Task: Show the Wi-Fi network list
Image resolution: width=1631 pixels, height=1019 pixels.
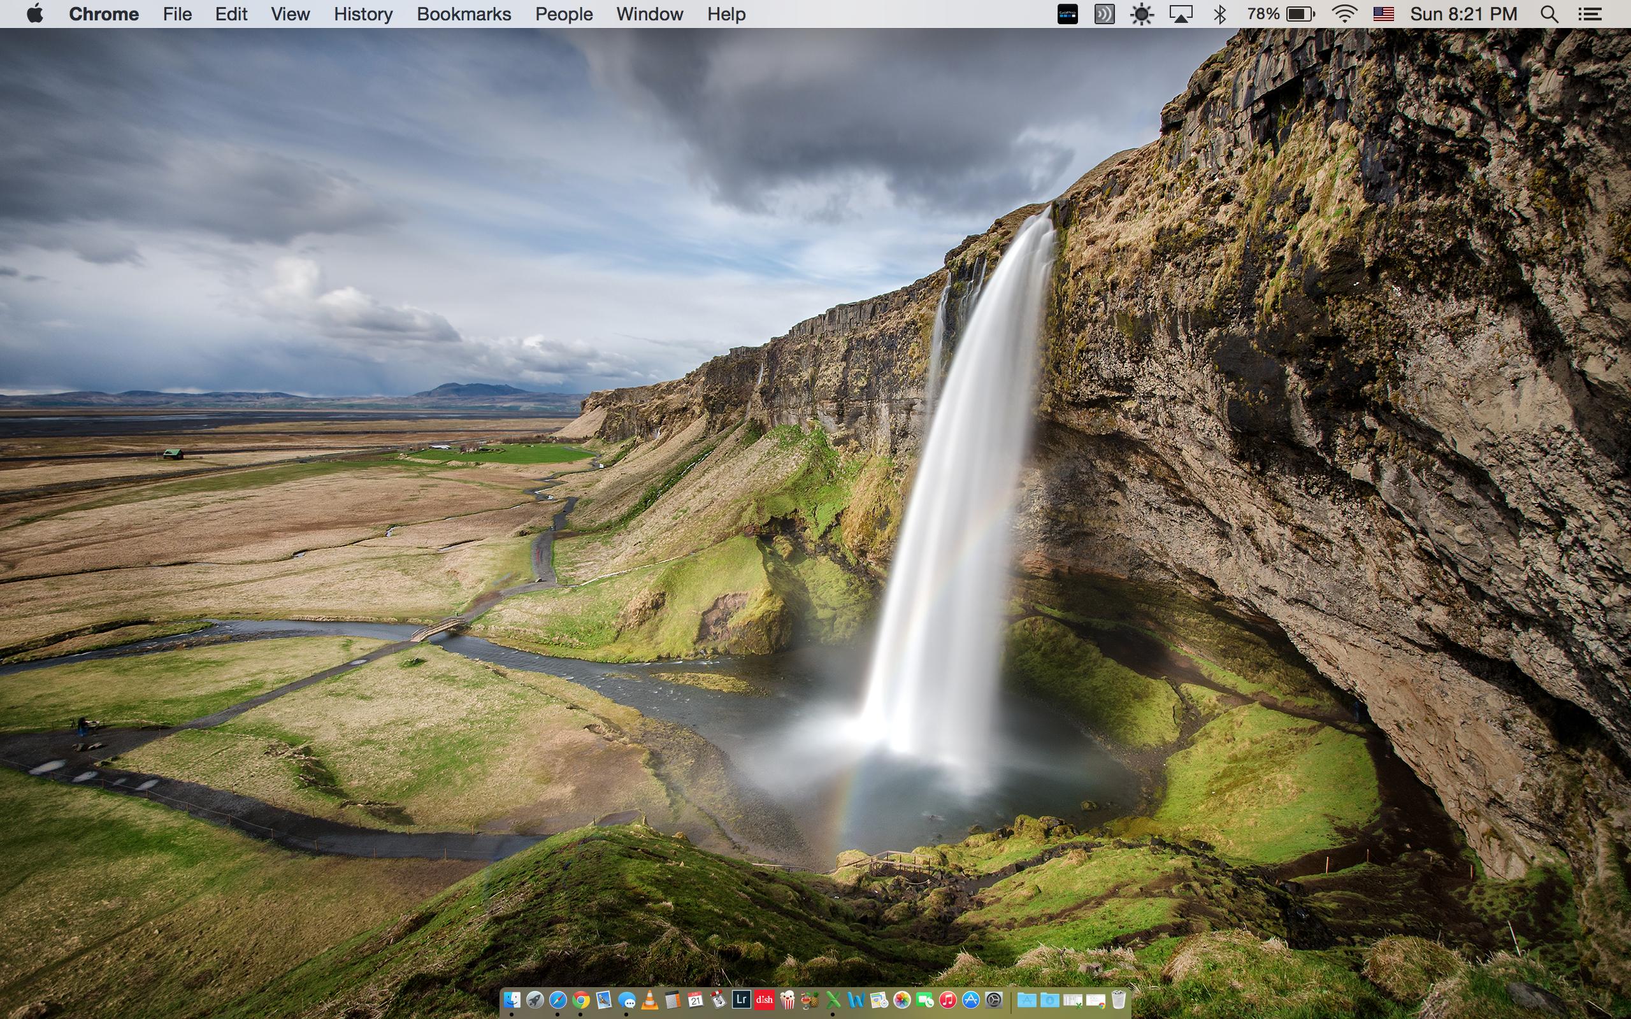Action: (x=1344, y=14)
